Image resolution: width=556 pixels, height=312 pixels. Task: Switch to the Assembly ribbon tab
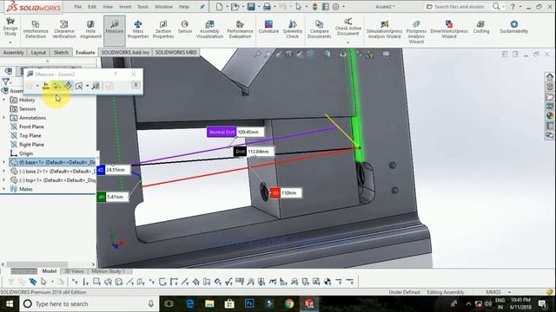14,52
